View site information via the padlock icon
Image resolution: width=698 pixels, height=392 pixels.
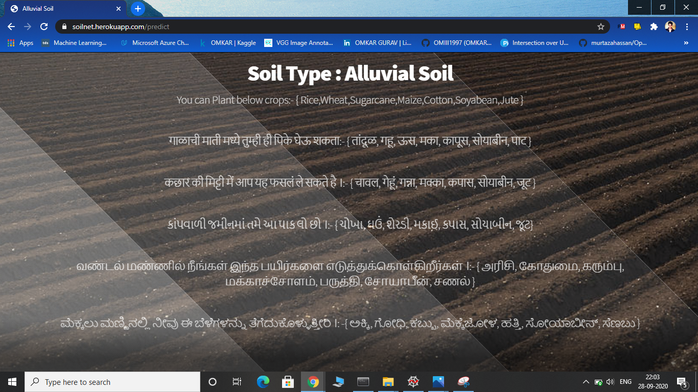coord(65,27)
